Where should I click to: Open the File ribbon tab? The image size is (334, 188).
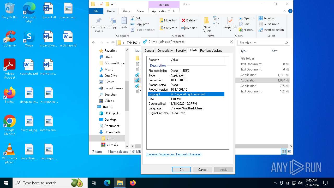point(96,11)
